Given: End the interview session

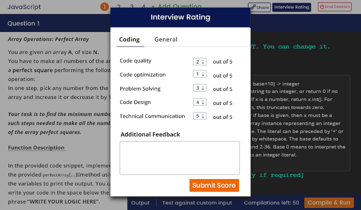Looking at the screenshot, I should click(335, 7).
